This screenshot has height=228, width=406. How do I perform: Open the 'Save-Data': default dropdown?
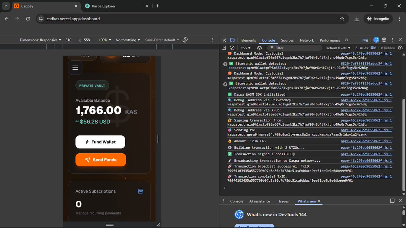[162, 40]
